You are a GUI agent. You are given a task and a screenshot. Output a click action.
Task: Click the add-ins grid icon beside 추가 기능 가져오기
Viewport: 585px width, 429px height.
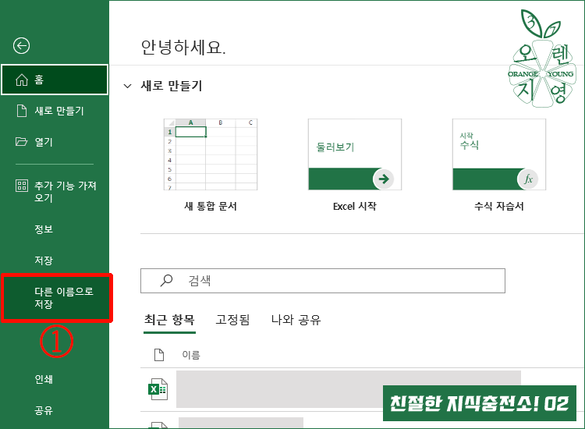(22, 186)
